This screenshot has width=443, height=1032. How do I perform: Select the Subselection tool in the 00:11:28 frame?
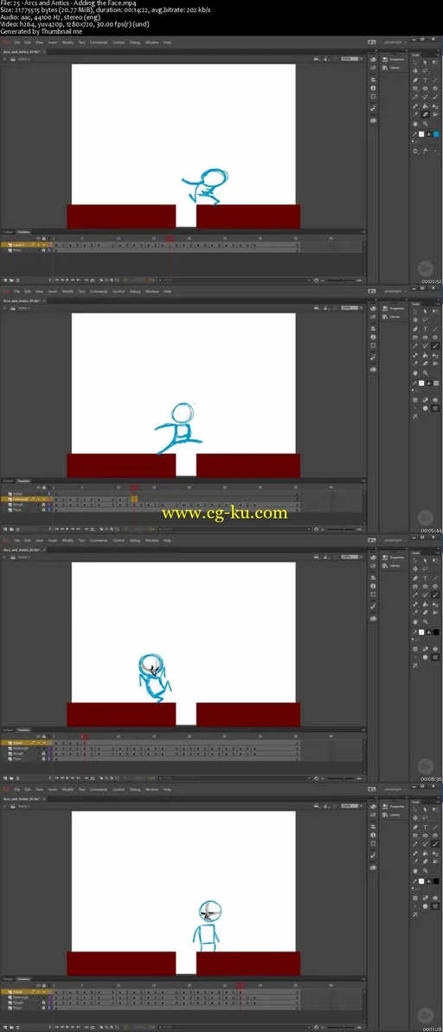click(x=425, y=809)
